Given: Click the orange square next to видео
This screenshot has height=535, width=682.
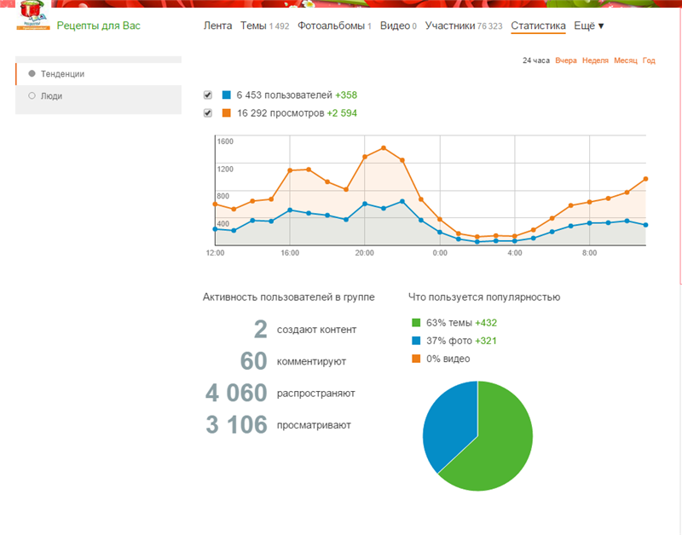Looking at the screenshot, I should [416, 359].
